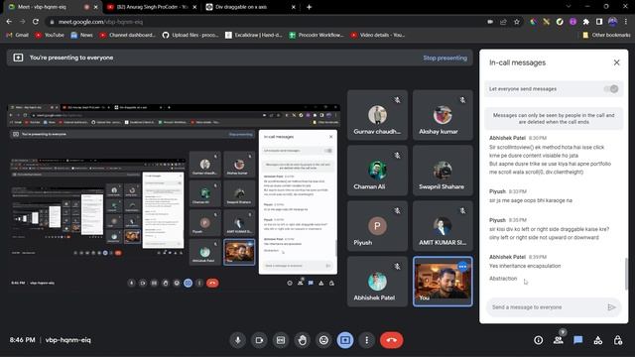
Task: Click Send a message to everyone field
Action: tap(554, 307)
